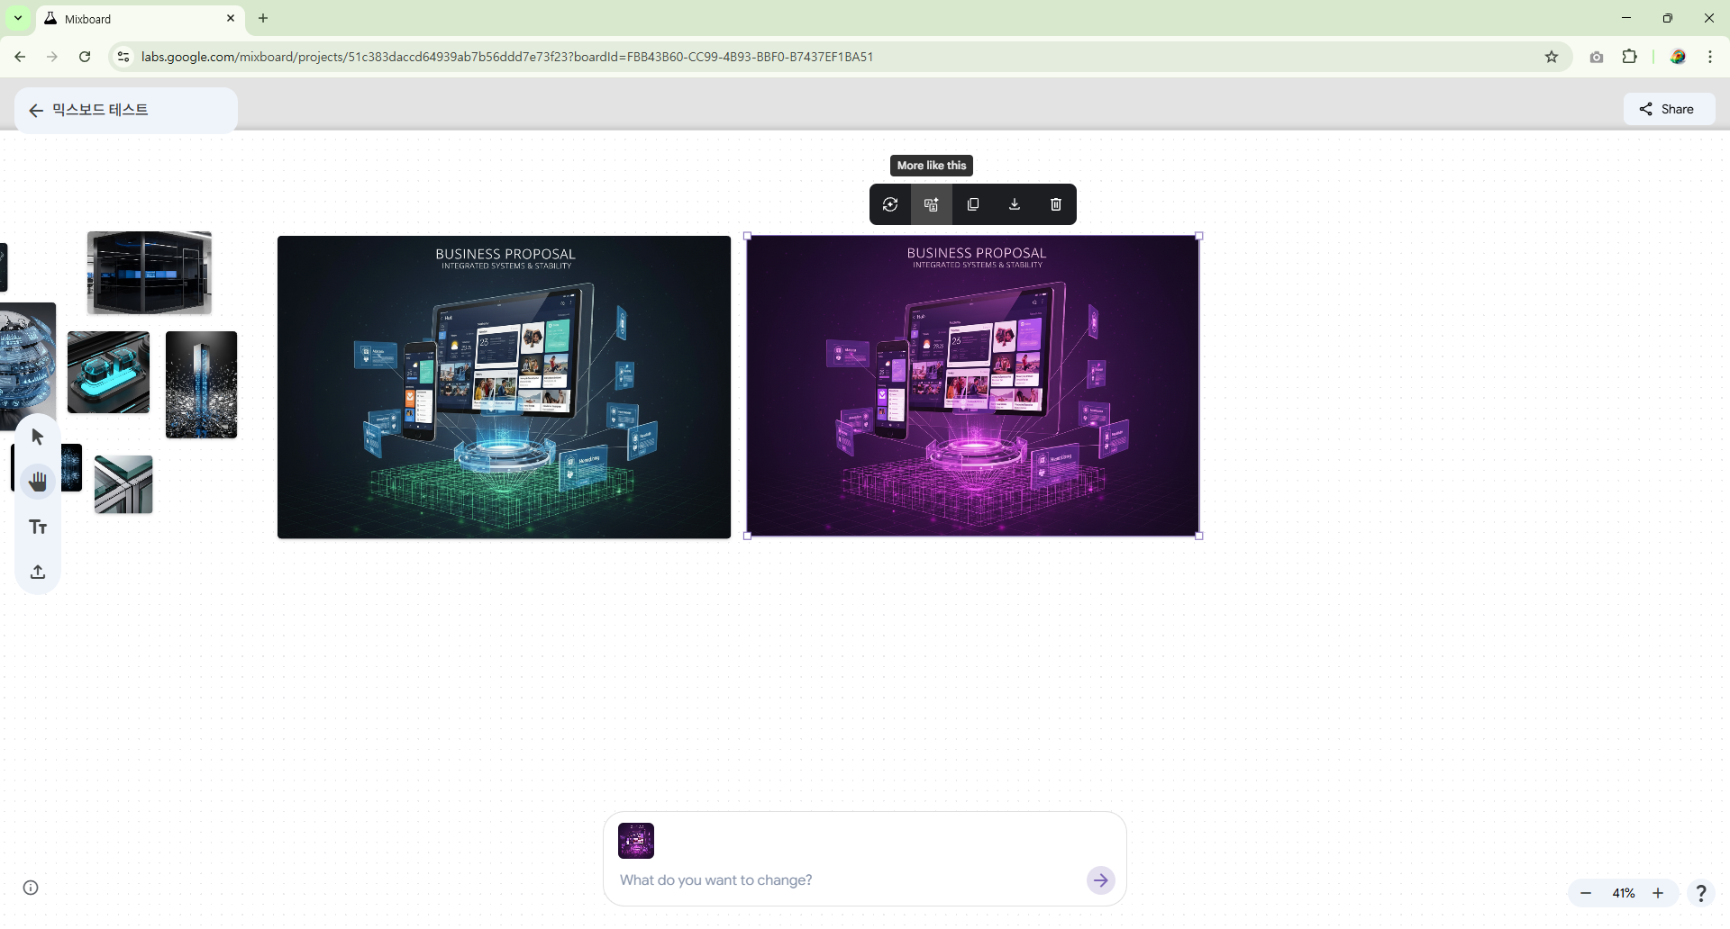
Task: Open the upload image tool
Action: pos(38,573)
